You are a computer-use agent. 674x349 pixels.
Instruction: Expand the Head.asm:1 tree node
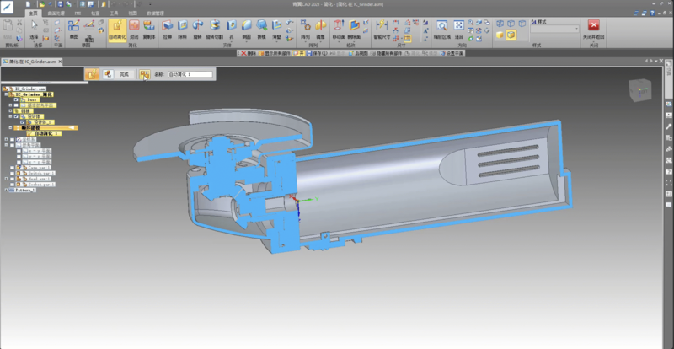[x=8, y=178]
